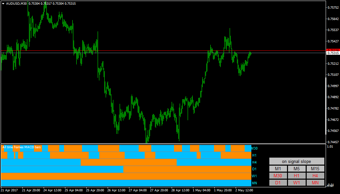The width and height of the screenshot is (340, 194).
Task: Click the '26 Apr 12:00' time label
Action: 116,190
